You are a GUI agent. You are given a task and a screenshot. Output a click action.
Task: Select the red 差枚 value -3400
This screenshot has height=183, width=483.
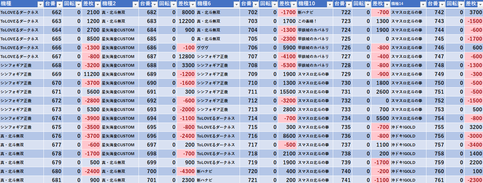(x=474, y=145)
